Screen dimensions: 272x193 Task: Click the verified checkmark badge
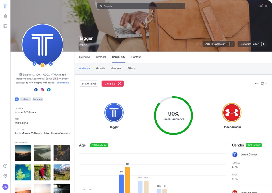tap(51, 64)
